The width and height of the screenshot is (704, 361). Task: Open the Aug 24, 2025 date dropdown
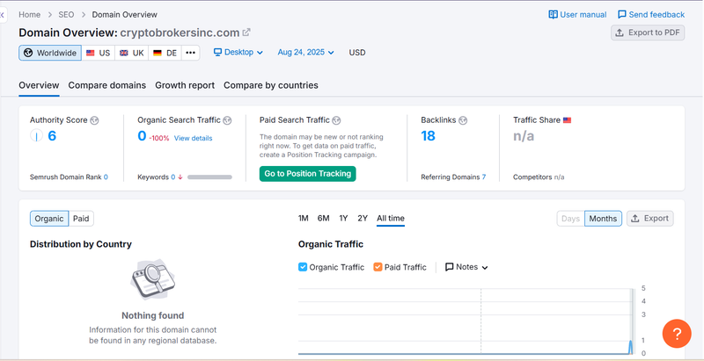click(305, 53)
